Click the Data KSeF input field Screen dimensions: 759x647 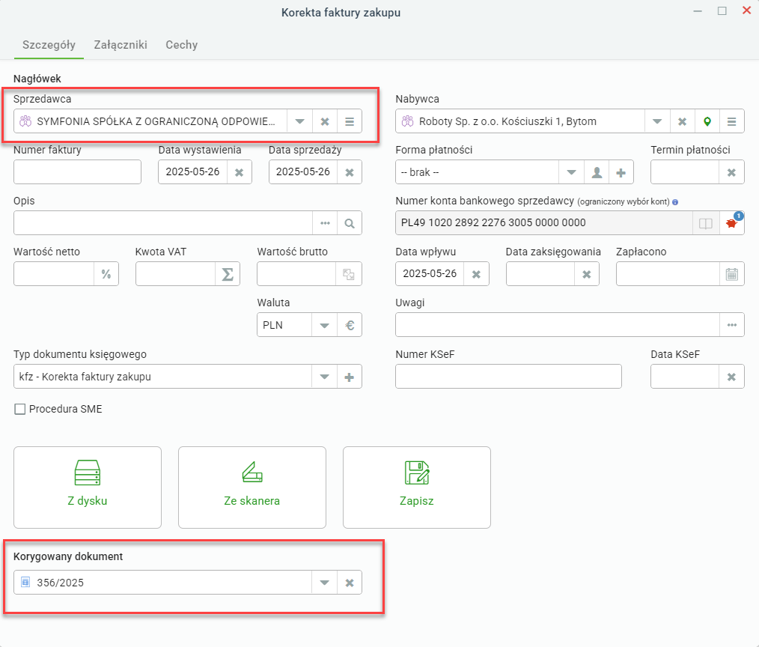[x=685, y=377]
